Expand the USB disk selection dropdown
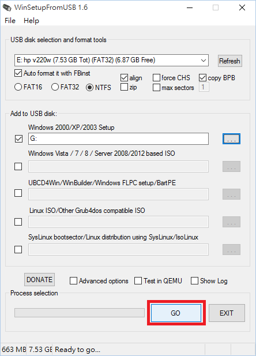The height and width of the screenshot is (356, 256). click(x=204, y=61)
